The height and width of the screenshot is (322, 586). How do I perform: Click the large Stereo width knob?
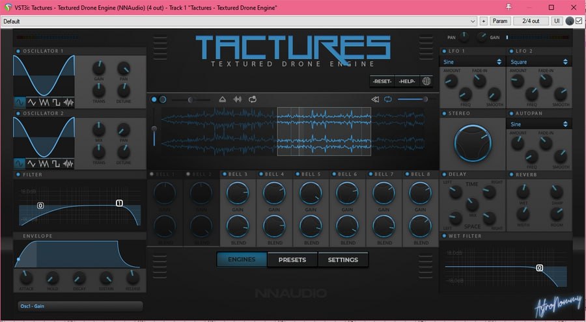point(473,144)
